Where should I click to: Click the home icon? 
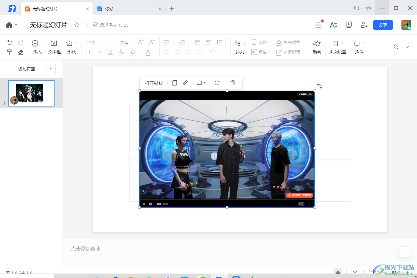(x=9, y=25)
